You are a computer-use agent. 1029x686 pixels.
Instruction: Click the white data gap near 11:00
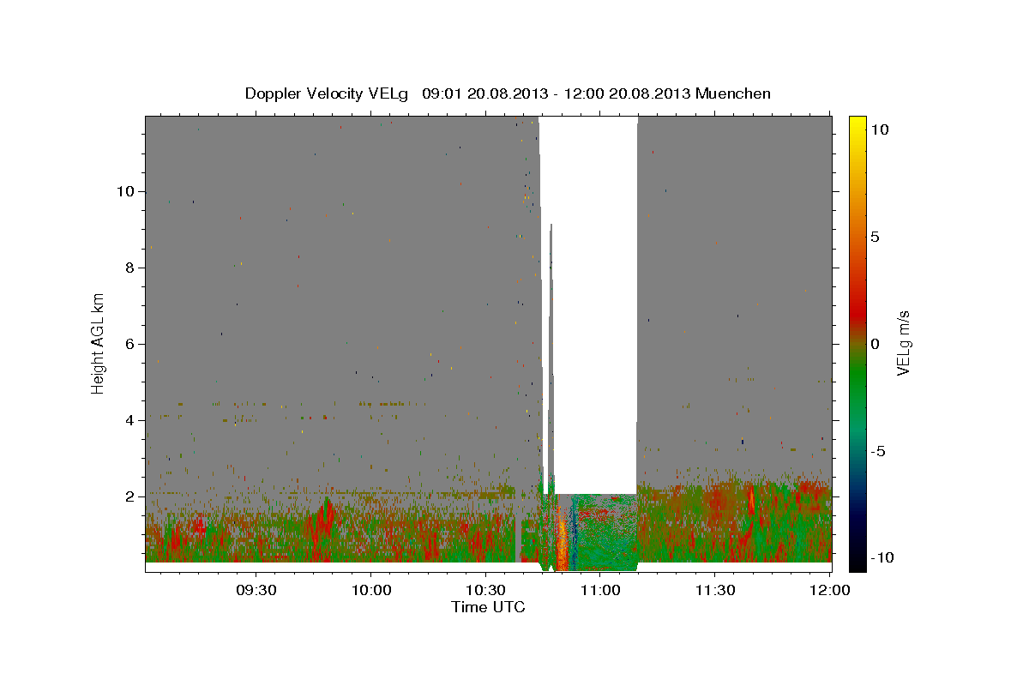(596, 304)
